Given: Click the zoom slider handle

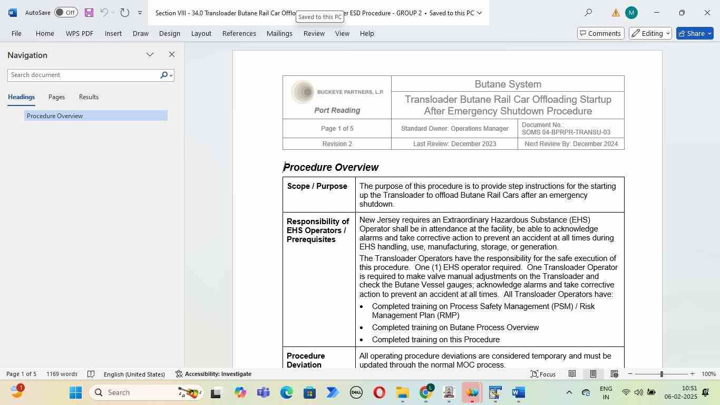Looking at the screenshot, I should tap(661, 374).
